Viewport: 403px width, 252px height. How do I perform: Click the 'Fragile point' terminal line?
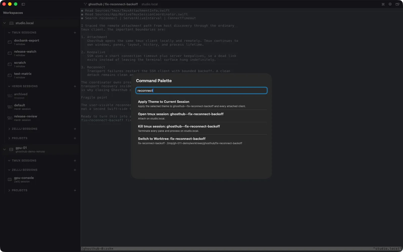coord(94,98)
